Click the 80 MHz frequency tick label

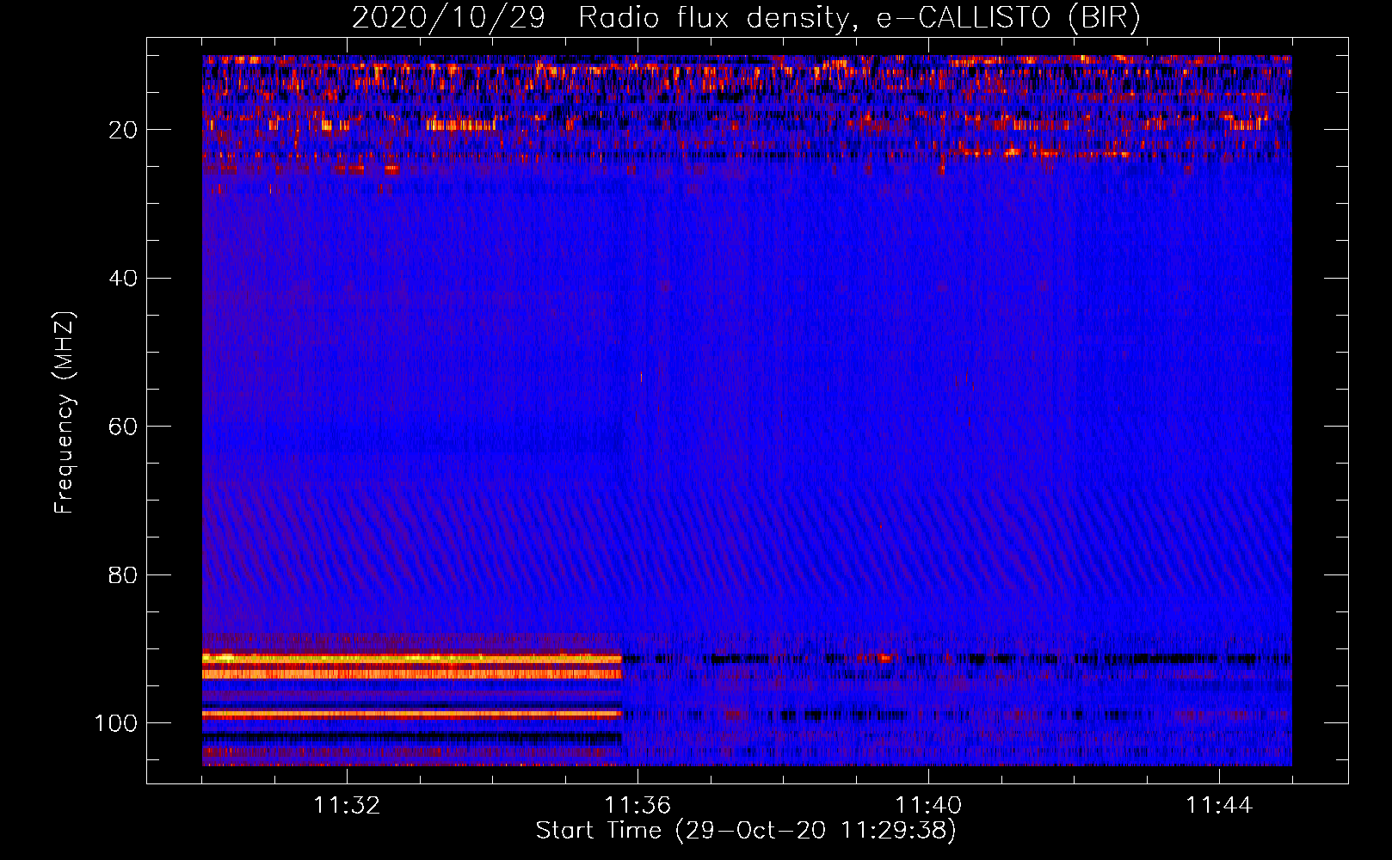(x=123, y=575)
